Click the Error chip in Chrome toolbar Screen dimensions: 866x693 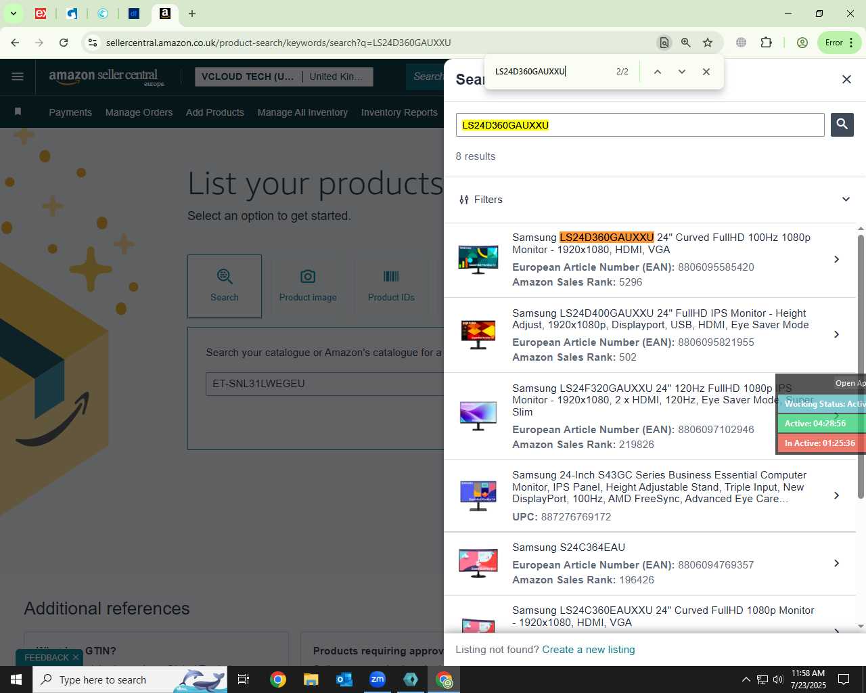click(x=839, y=43)
